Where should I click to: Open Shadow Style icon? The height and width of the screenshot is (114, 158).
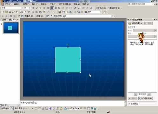pos(92,108)
